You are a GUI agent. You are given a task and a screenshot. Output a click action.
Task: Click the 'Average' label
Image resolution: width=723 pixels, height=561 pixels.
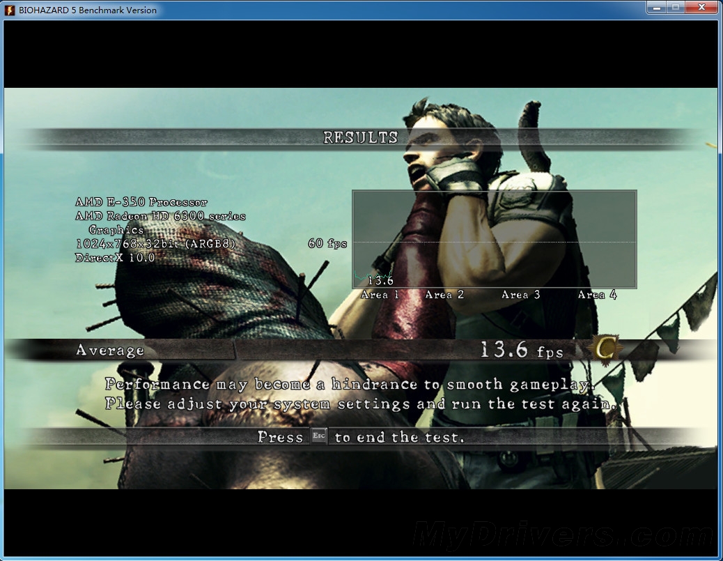coord(110,351)
